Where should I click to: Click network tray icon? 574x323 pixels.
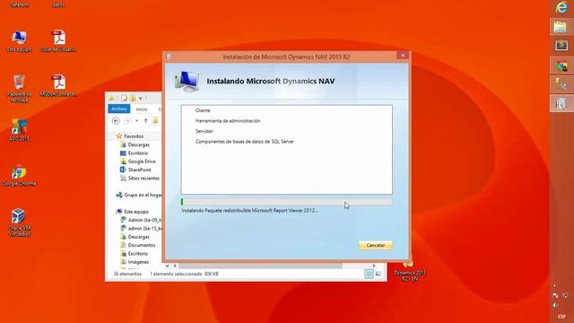point(565,295)
